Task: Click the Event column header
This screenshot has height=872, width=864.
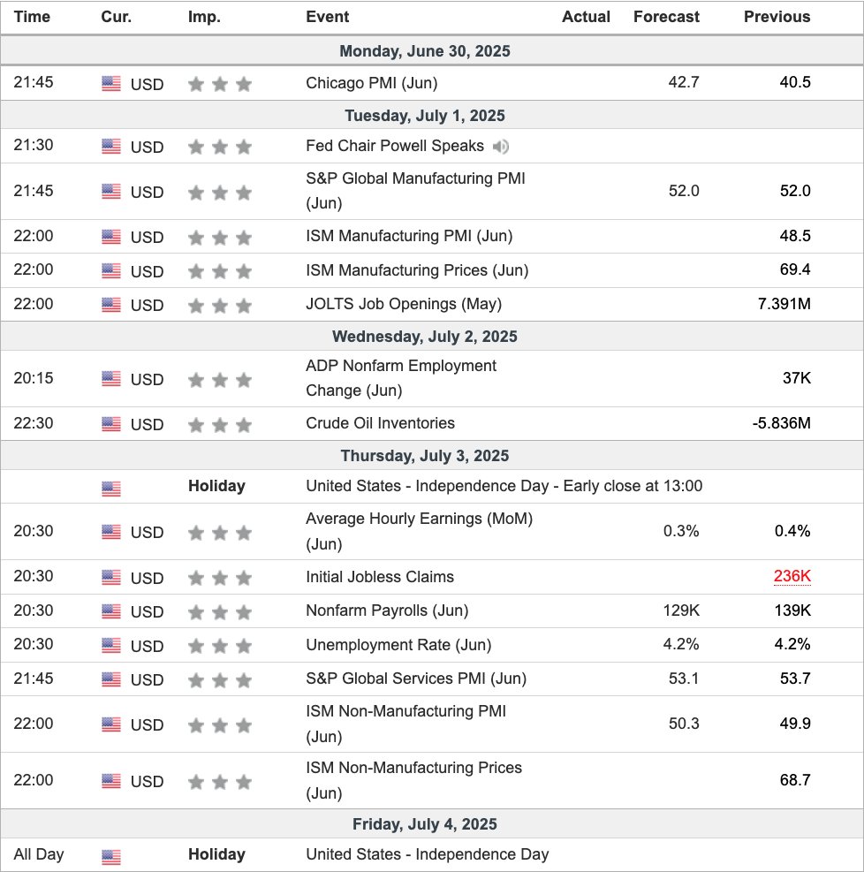Action: 328,17
